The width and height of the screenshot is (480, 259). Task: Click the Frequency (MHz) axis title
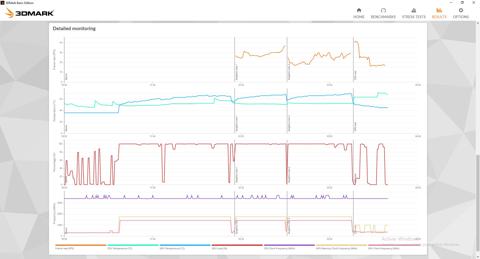point(54,214)
